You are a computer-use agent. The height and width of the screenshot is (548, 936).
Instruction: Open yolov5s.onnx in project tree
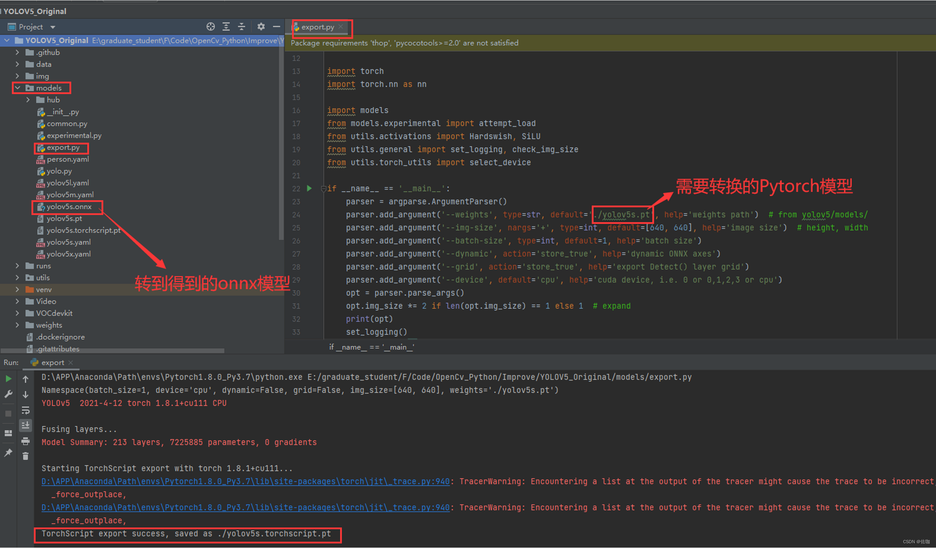[x=69, y=206]
